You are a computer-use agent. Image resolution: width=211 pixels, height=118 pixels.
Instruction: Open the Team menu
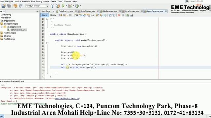pos(53,1)
